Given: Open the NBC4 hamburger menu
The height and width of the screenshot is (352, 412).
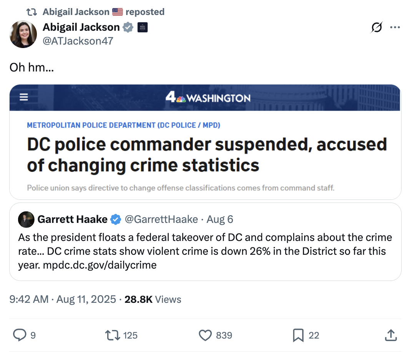Looking at the screenshot, I should pyautogui.click(x=24, y=97).
